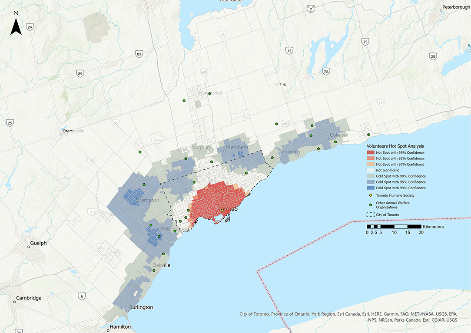
Task: Click the 'Hamilton' city label
Action: tap(120, 326)
